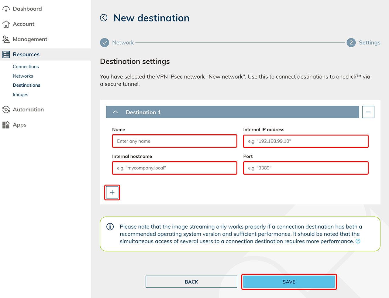Click the Apps grid icon
Screen dimensions: 389x298
[6, 125]
